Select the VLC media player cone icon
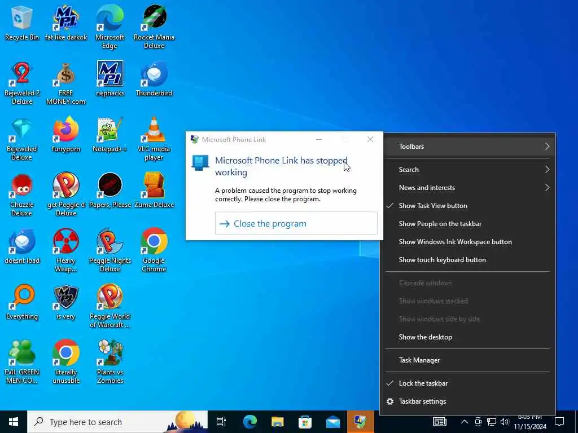Viewport: 578px width, 433px height. [x=154, y=139]
